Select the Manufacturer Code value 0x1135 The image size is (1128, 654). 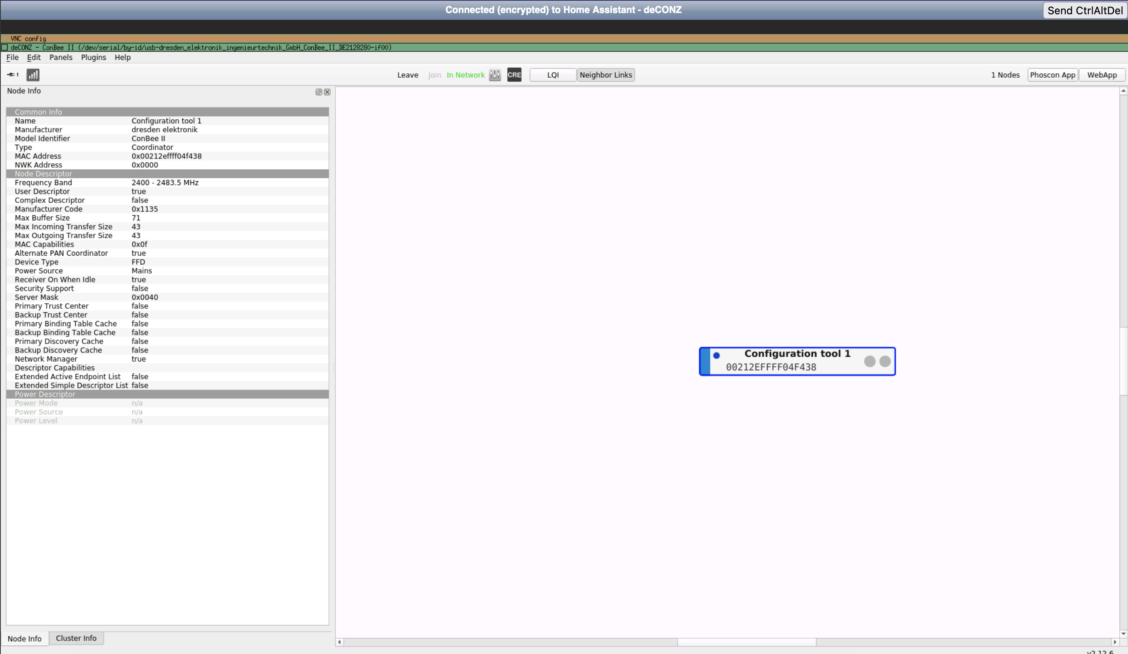pos(145,209)
